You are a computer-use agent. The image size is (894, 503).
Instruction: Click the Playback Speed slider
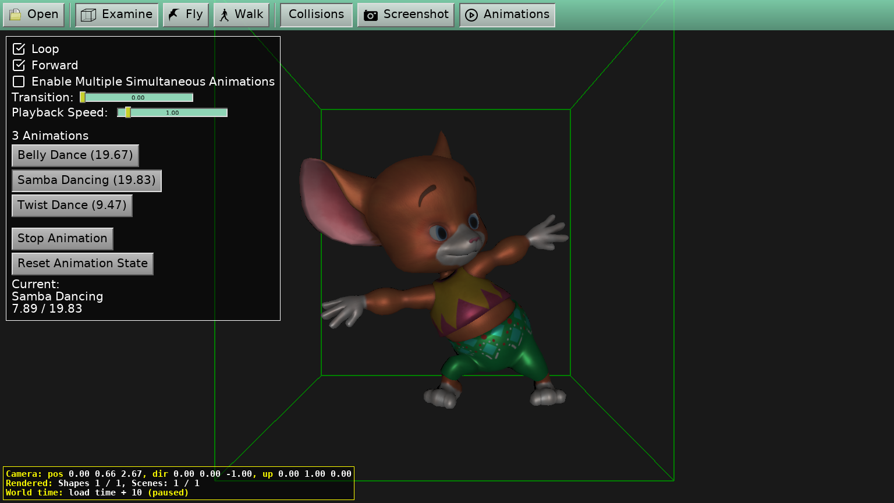coord(172,113)
